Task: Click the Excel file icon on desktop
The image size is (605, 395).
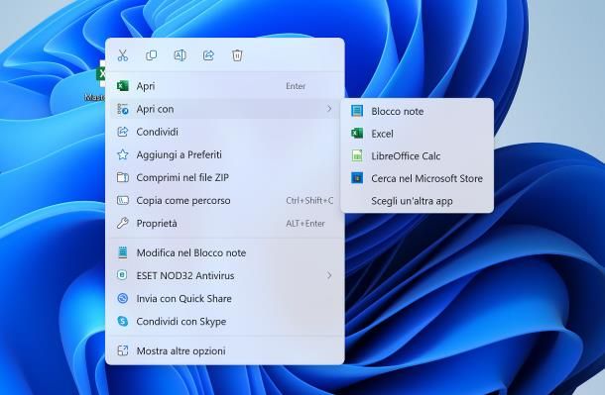Action: 101,73
